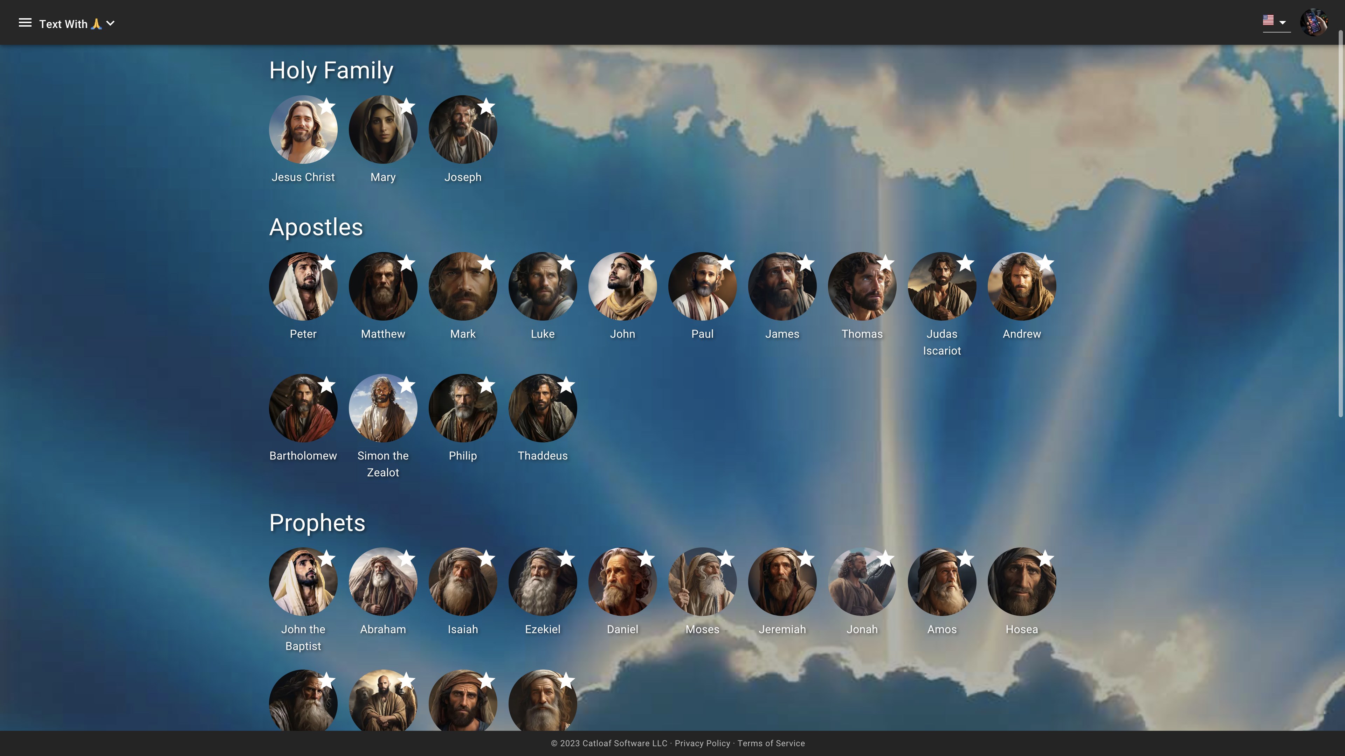This screenshot has height=756, width=1345.
Task: Open John the Baptist's portrait
Action: tap(303, 582)
